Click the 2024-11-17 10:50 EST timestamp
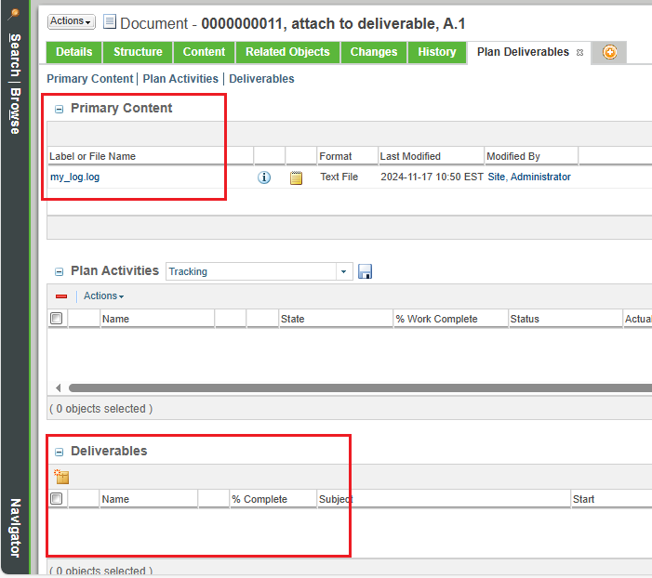Viewport: 652px width, 578px height. (x=432, y=177)
